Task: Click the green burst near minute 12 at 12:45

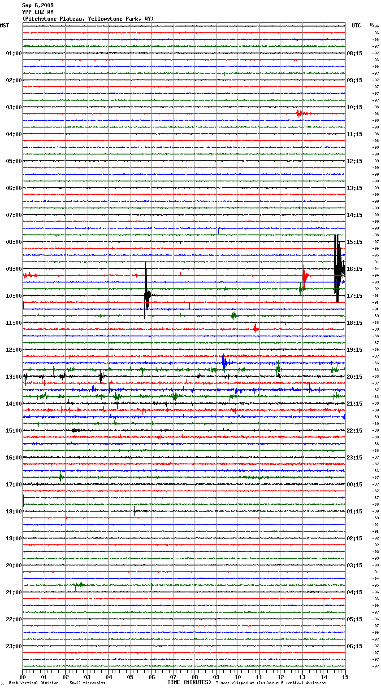Action: [278, 369]
